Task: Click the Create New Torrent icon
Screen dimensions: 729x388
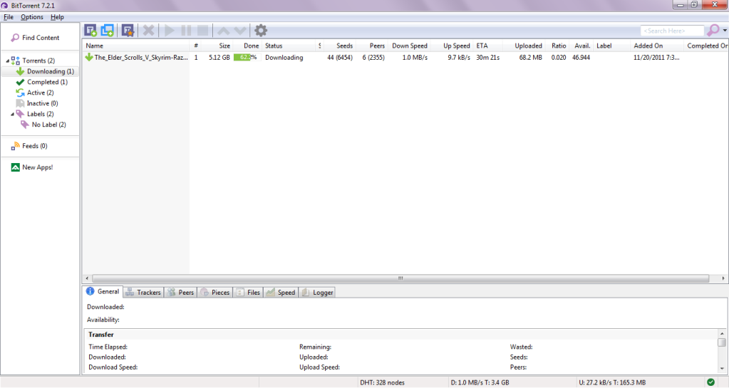Action: coord(128,31)
